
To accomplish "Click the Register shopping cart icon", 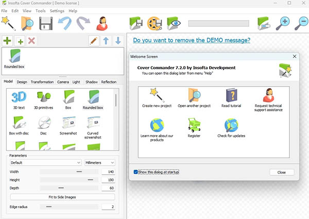I will pyautogui.click(x=194, y=128).
